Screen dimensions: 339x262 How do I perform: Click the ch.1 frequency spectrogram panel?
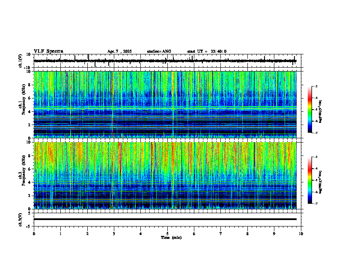click(165, 104)
